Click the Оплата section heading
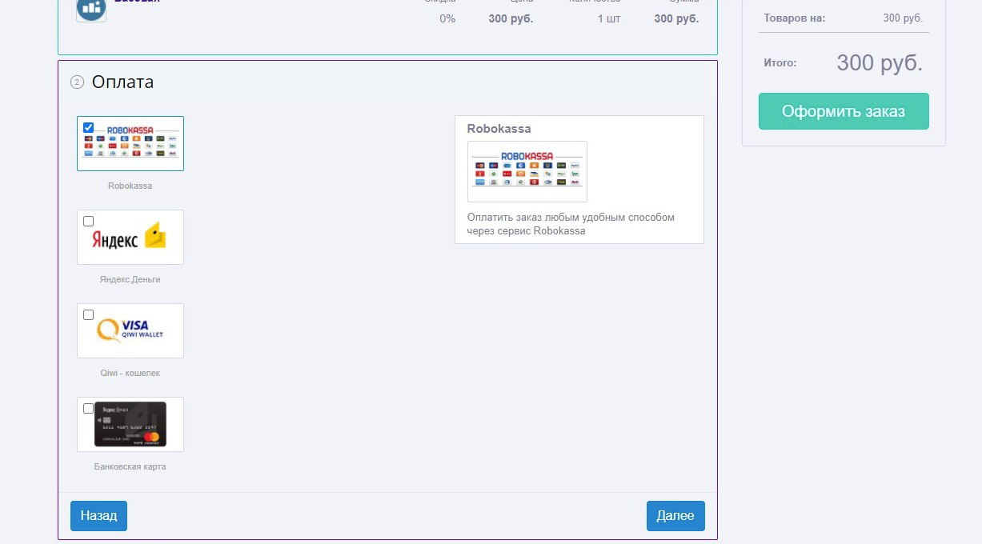The height and width of the screenshot is (544, 982). click(x=122, y=82)
